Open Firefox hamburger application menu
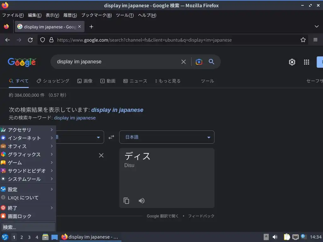This screenshot has width=323, height=242. [315, 40]
